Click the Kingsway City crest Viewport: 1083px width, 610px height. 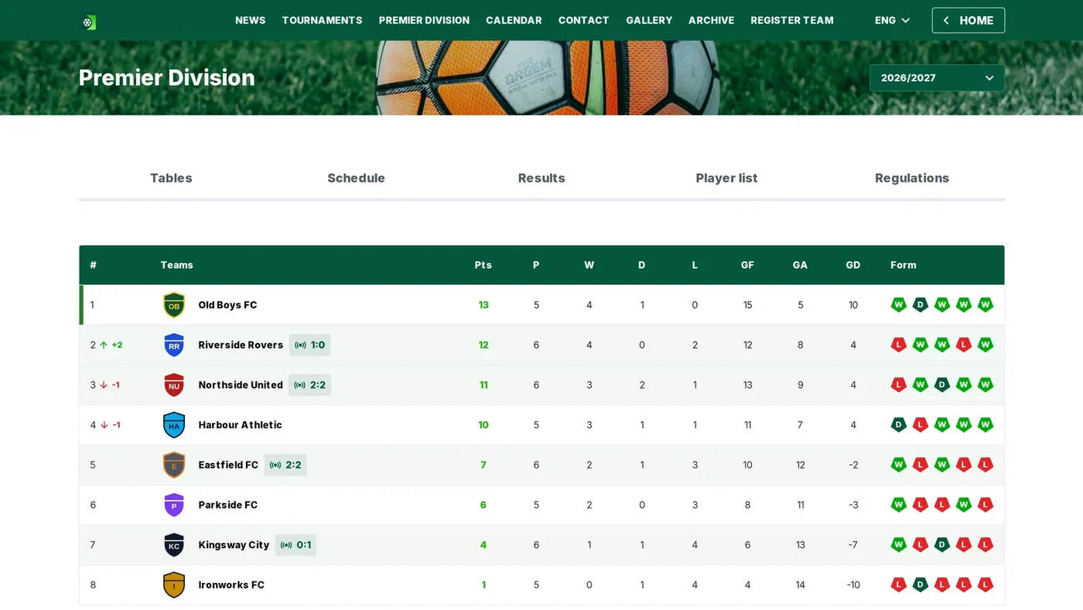click(x=174, y=545)
